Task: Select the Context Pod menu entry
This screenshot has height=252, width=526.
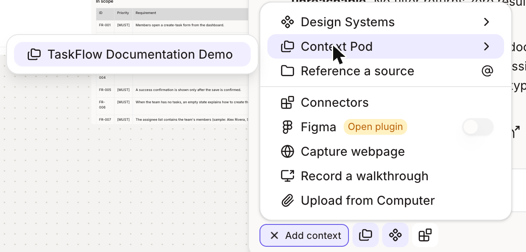Action: (386, 46)
